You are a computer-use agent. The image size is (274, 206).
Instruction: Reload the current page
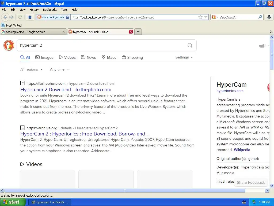20,17
